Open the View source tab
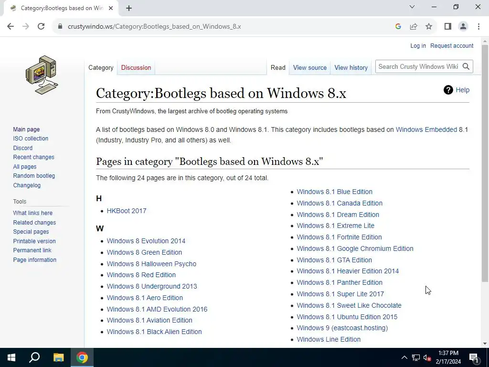Screen dimensions: 489x367 [x=309, y=67]
